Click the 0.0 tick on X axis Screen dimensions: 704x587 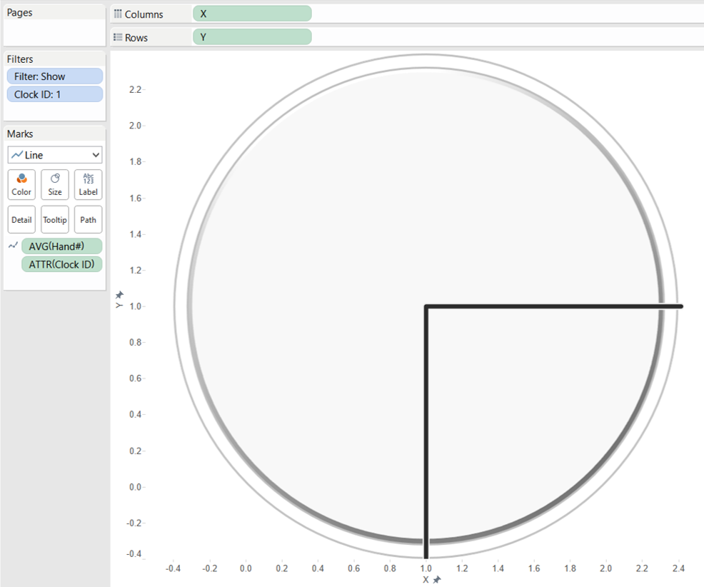pos(246,568)
